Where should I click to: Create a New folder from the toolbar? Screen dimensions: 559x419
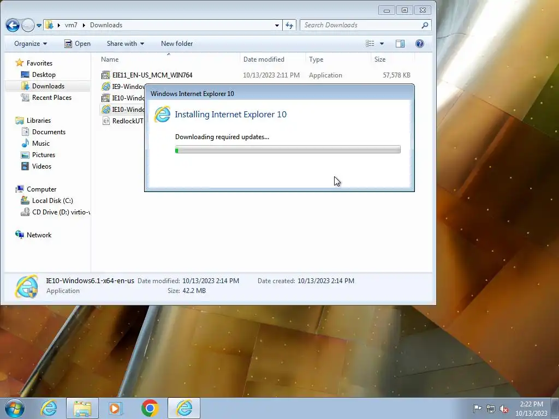click(x=177, y=44)
